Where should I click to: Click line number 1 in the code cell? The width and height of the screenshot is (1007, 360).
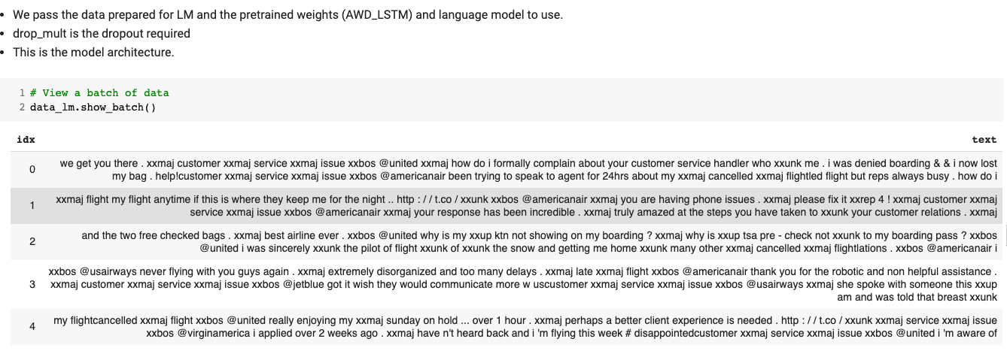pyautogui.click(x=23, y=93)
